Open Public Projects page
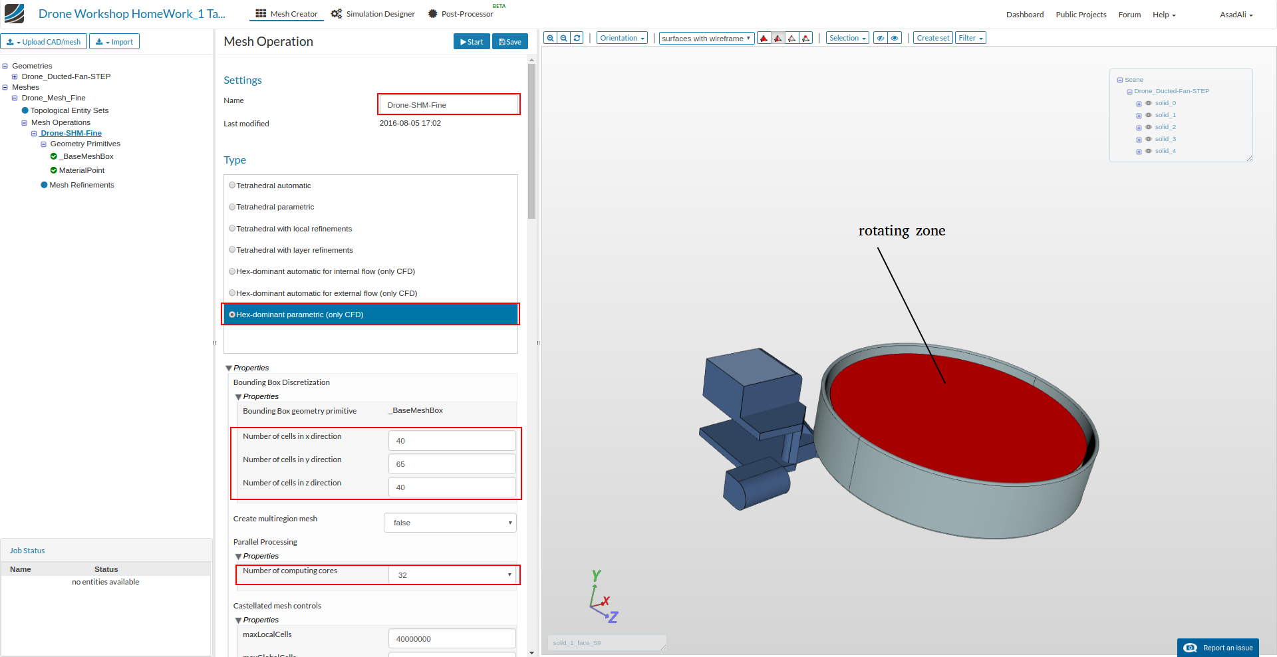The width and height of the screenshot is (1277, 657). (1081, 15)
